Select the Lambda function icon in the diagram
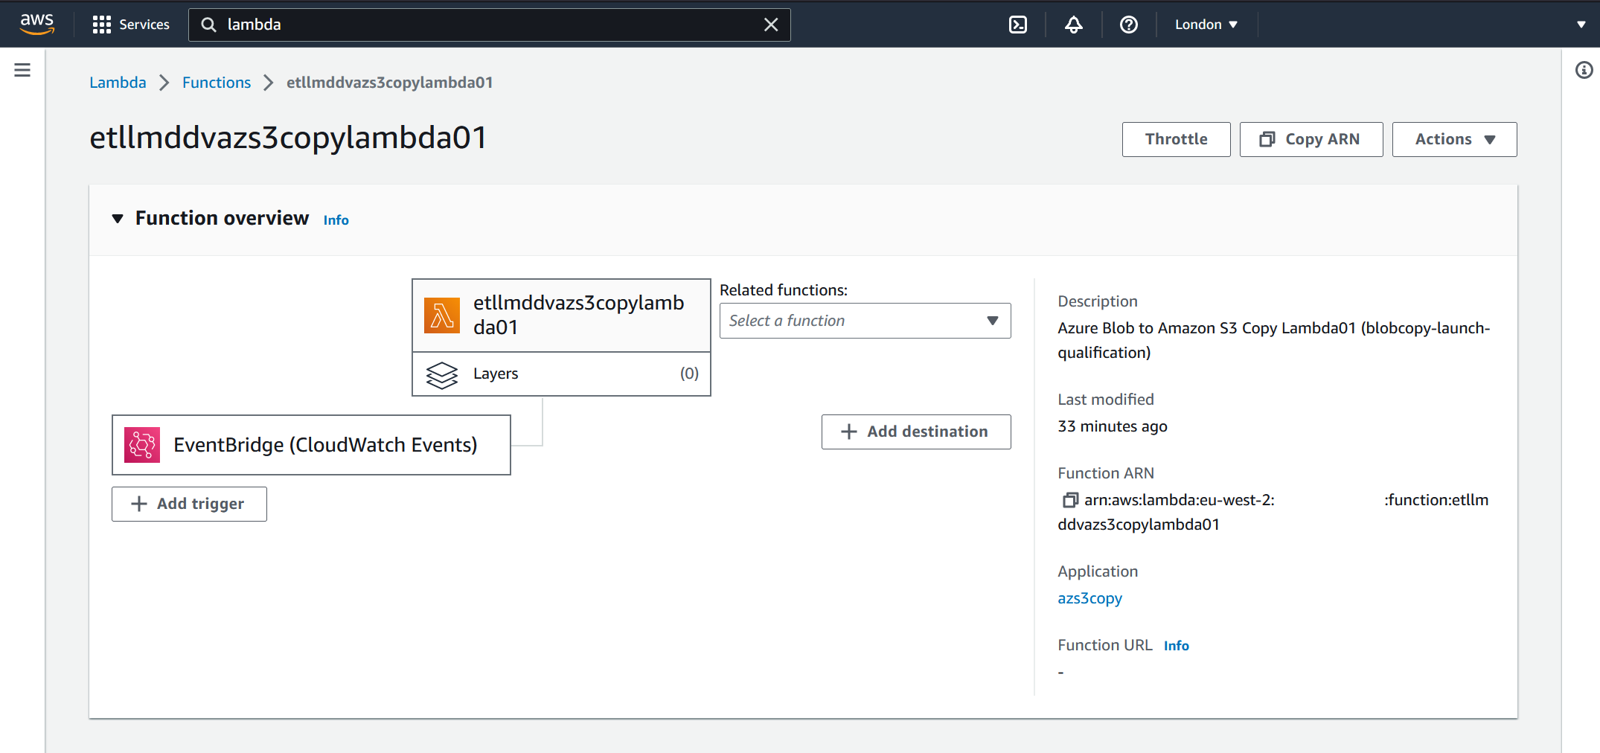 pos(441,314)
